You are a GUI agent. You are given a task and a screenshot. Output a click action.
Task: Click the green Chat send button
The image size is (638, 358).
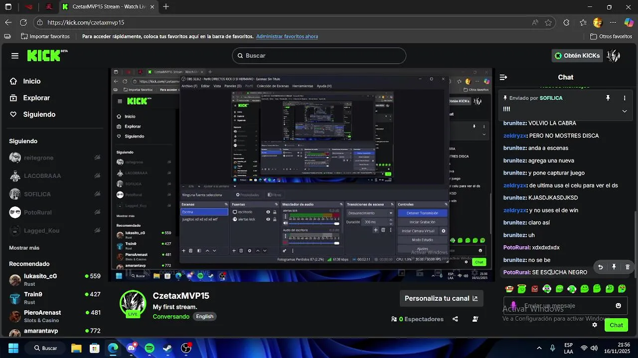[616, 325]
